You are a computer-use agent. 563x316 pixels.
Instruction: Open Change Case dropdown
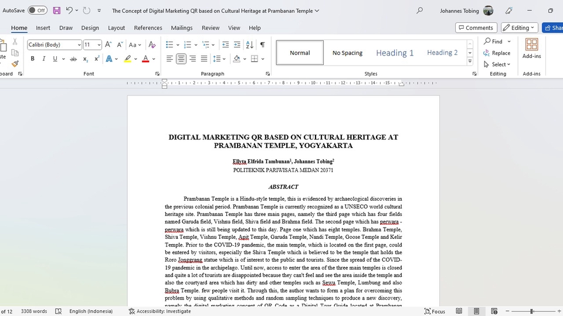click(135, 45)
